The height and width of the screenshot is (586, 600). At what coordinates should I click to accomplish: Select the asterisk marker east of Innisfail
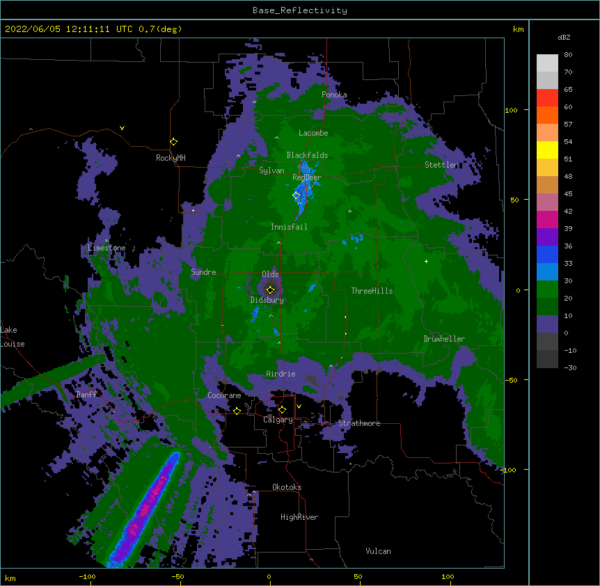tap(349, 211)
